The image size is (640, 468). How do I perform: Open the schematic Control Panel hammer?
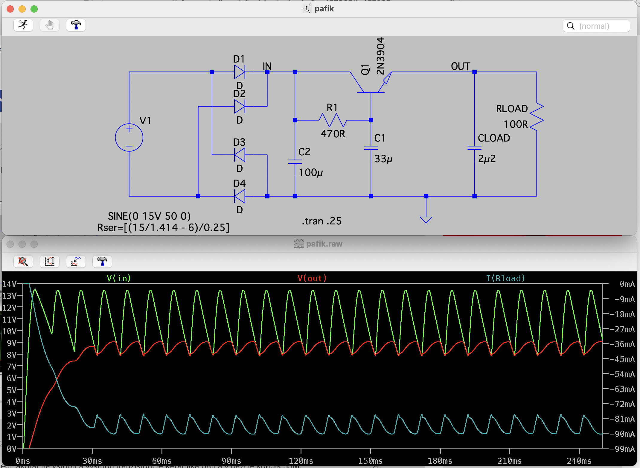coord(76,25)
